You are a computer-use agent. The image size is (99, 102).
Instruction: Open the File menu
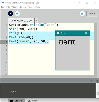click(x=3, y=7)
